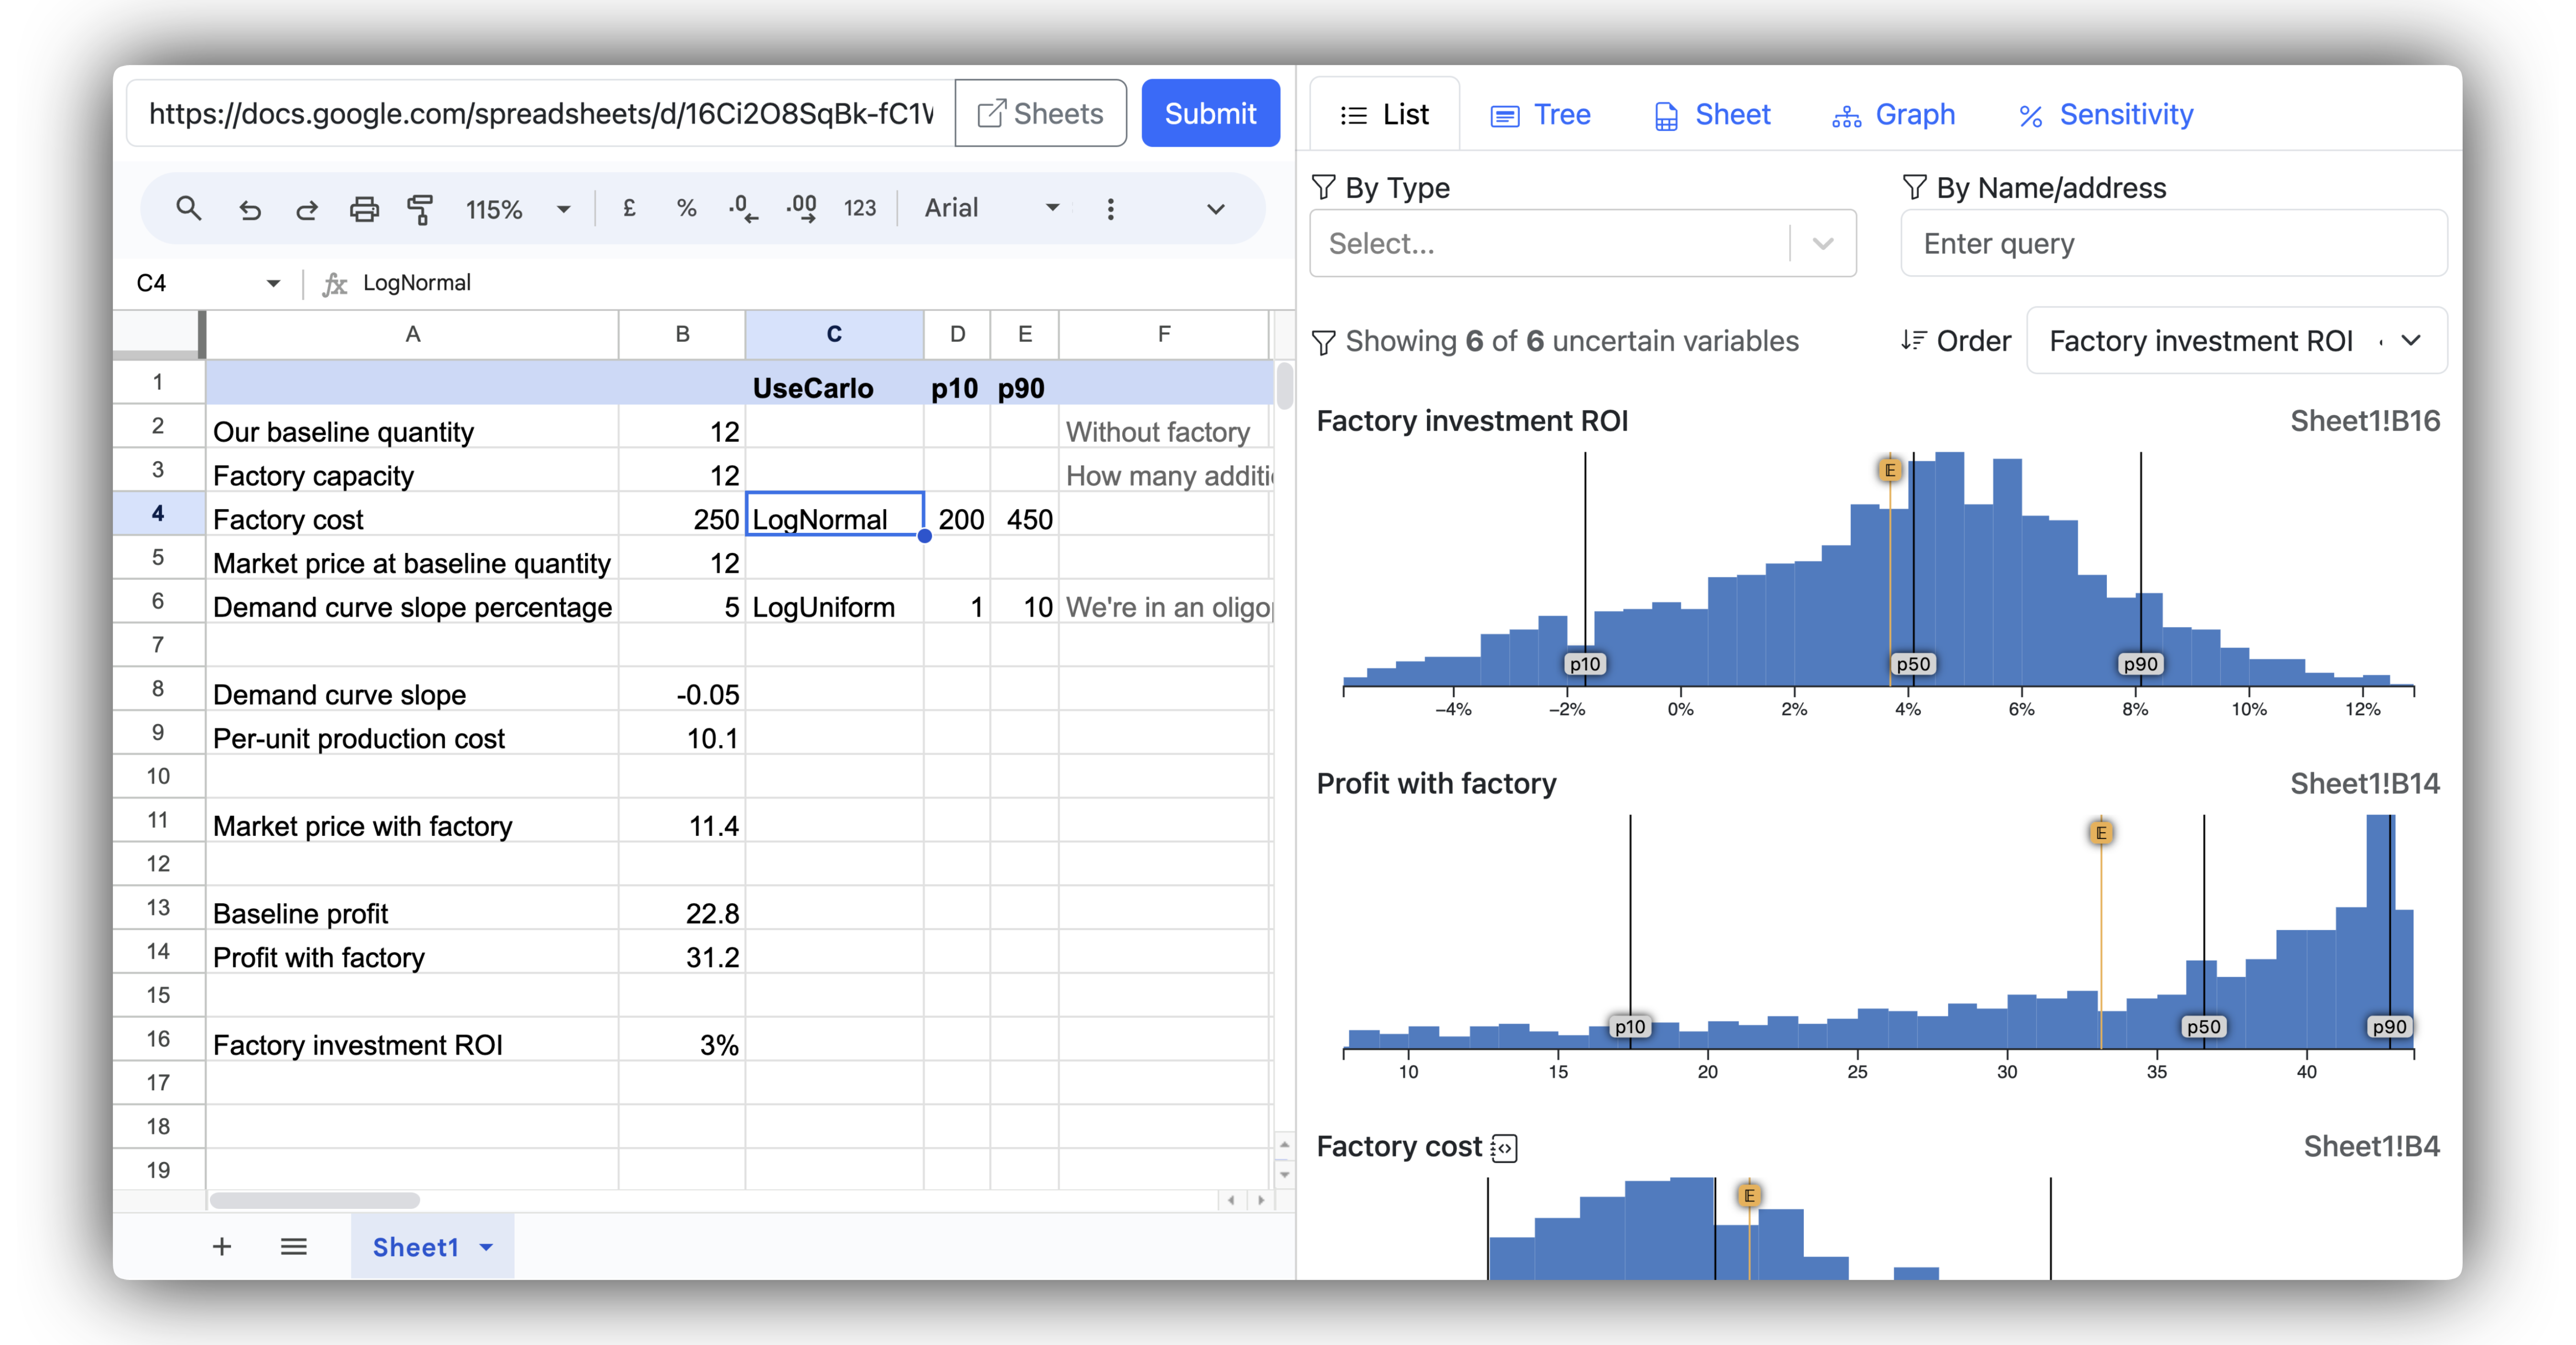
Task: Open the all sheets list
Action: (x=293, y=1246)
